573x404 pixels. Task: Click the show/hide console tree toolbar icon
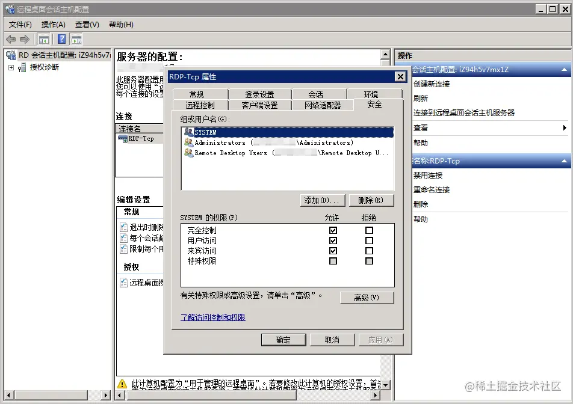(43, 38)
